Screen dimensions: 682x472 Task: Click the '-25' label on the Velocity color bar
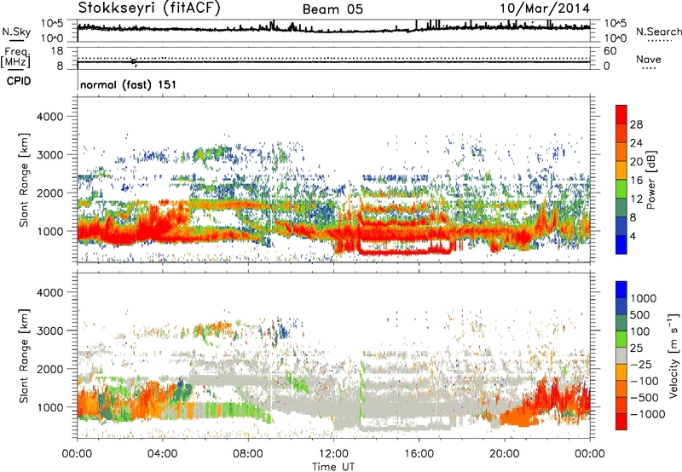tap(640, 364)
